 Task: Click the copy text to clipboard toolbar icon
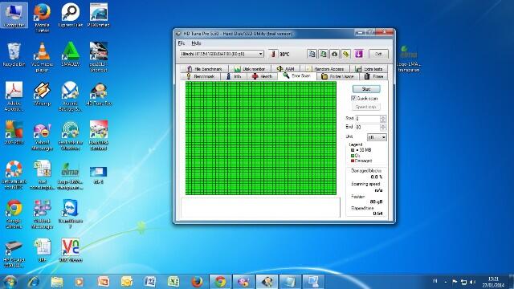pos(312,54)
